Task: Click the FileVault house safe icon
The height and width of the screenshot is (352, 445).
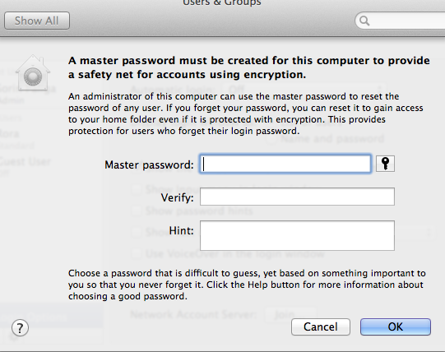Action: pos(33,73)
